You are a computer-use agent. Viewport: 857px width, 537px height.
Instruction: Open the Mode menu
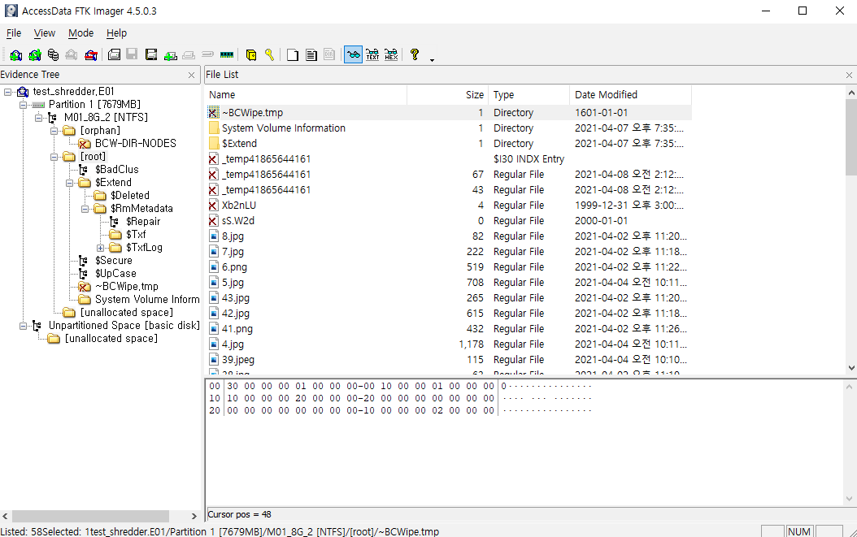[x=80, y=33]
